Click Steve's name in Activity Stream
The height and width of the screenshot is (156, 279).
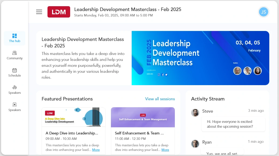coord(208,111)
